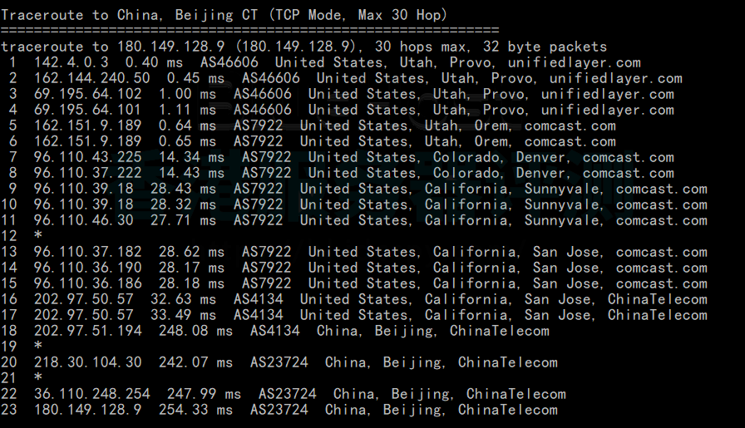The image size is (745, 428).
Task: Click the timeout asterisk on hop 19
Action: pos(37,347)
